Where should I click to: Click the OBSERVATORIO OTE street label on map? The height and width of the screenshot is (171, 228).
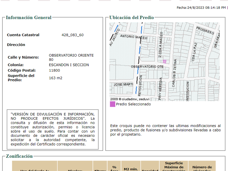tap(147, 66)
